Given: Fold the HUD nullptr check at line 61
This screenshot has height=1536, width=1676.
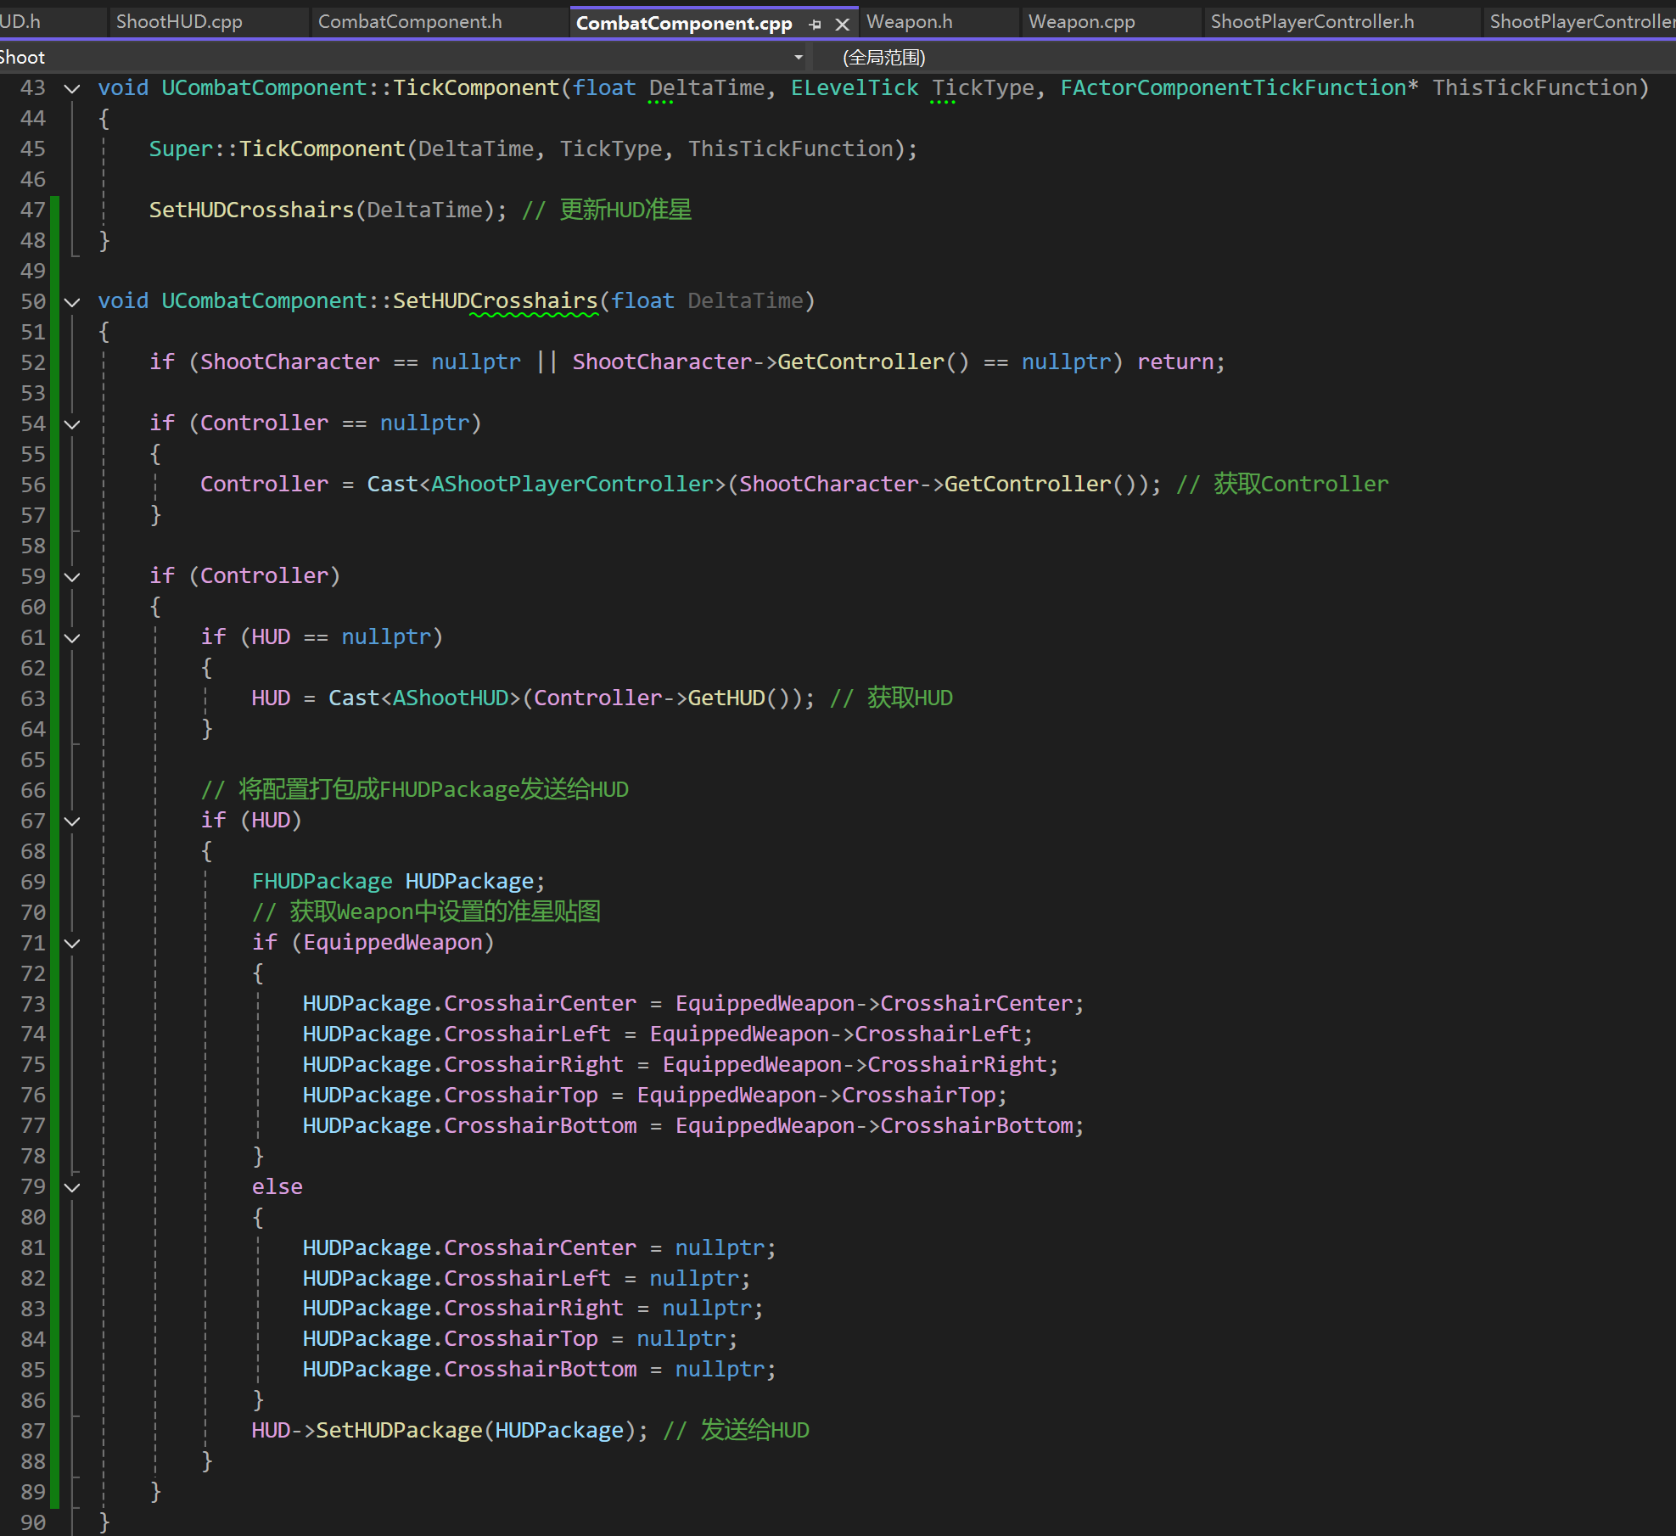Looking at the screenshot, I should click(x=73, y=637).
